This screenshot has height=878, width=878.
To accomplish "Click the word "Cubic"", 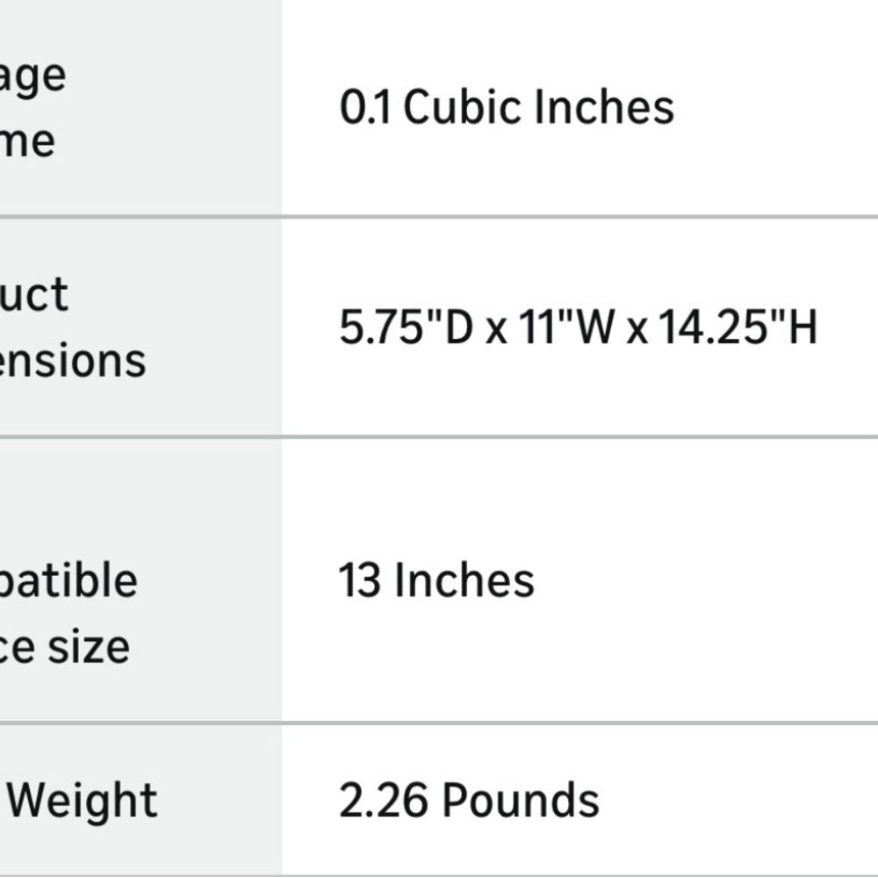I will [464, 106].
